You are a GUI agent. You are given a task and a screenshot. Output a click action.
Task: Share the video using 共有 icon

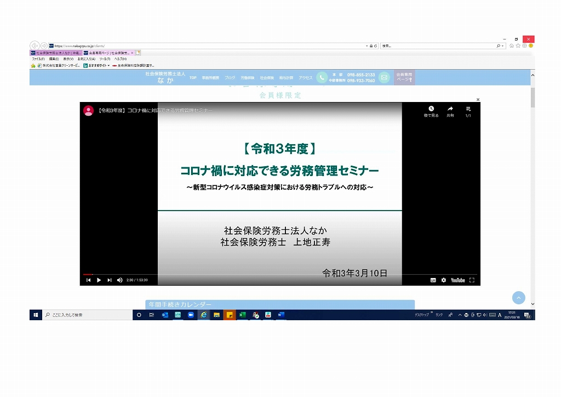[450, 111]
